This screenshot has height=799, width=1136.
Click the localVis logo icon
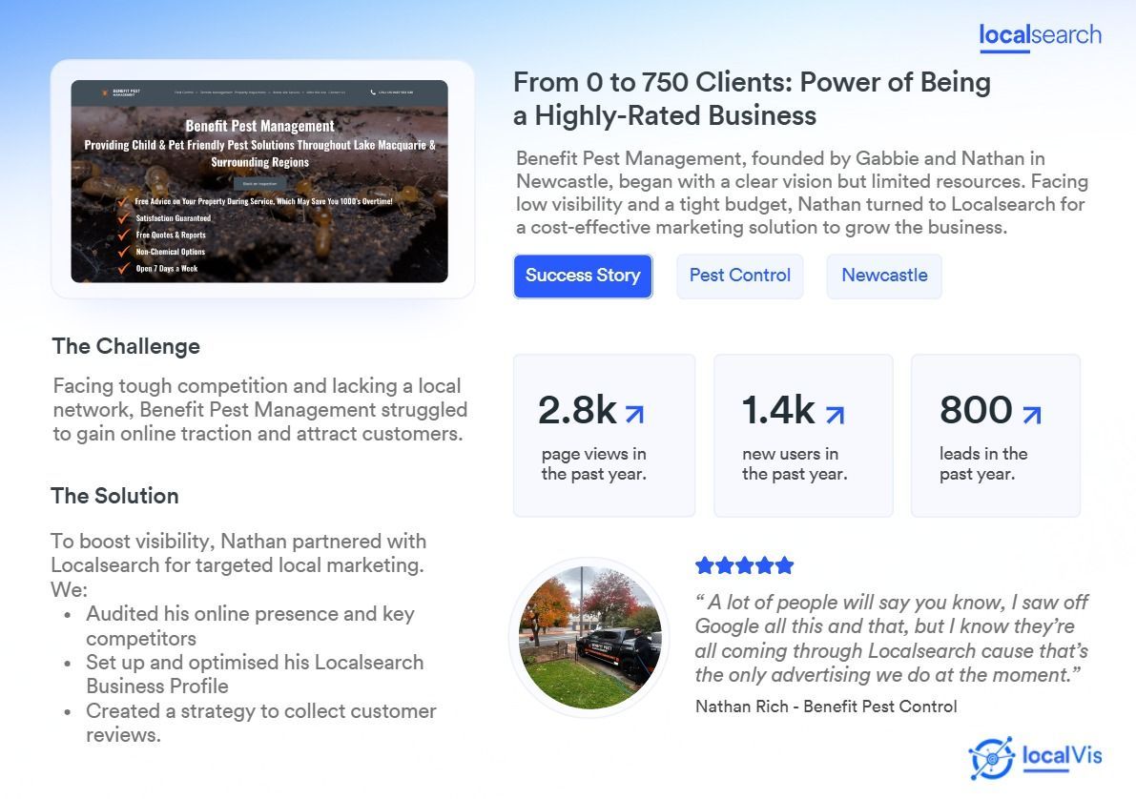point(991,758)
